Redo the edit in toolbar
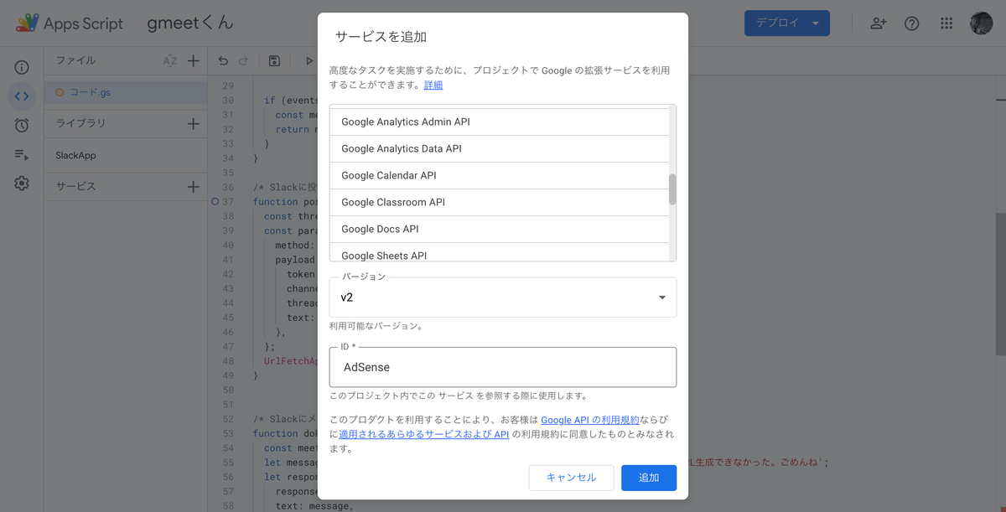This screenshot has width=1006, height=512. pyautogui.click(x=244, y=61)
